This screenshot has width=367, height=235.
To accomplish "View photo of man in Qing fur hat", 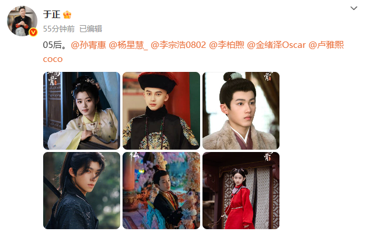I will (x=161, y=110).
